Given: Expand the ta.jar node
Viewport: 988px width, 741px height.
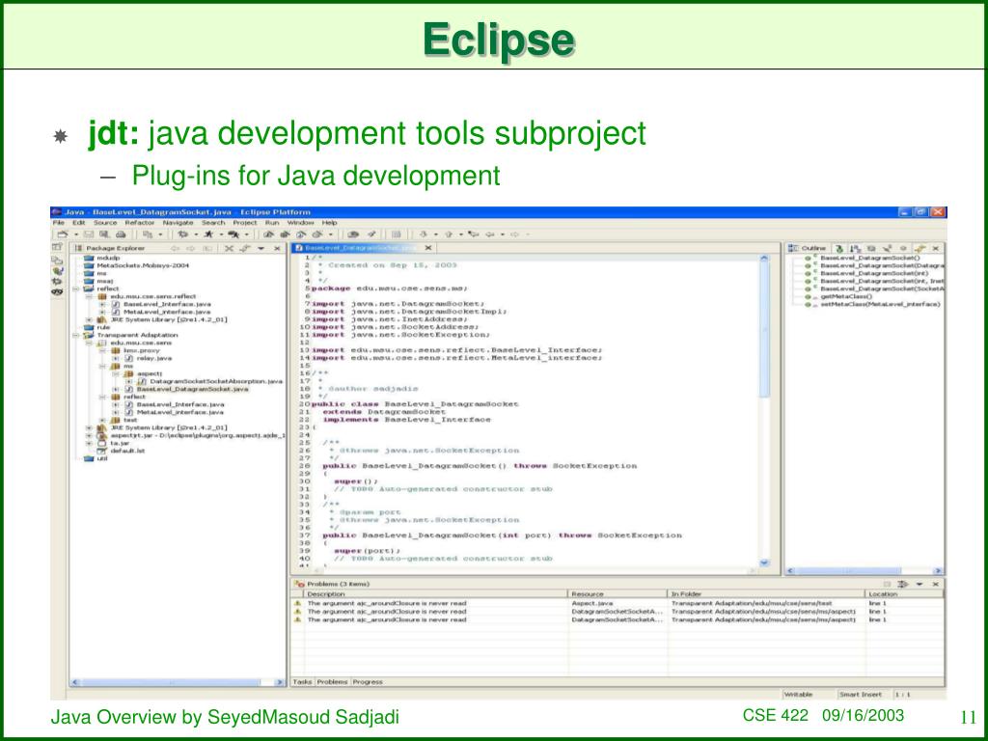Looking at the screenshot, I should [x=90, y=443].
